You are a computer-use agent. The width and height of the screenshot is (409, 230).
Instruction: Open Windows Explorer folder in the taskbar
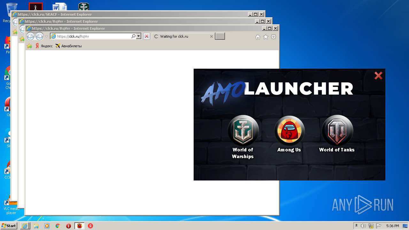(36, 226)
